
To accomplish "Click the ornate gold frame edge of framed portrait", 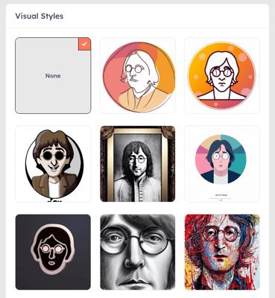I will tap(107, 164).
